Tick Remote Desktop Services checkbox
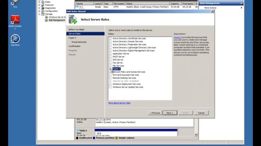Screen dimensions: 261x146 click(x=110, y=78)
